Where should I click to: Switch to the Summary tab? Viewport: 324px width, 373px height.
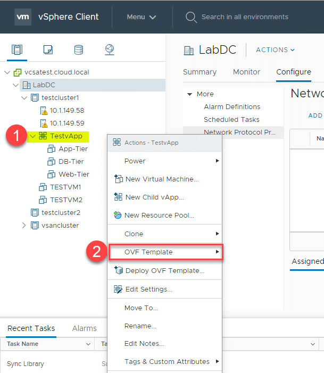[200, 72]
